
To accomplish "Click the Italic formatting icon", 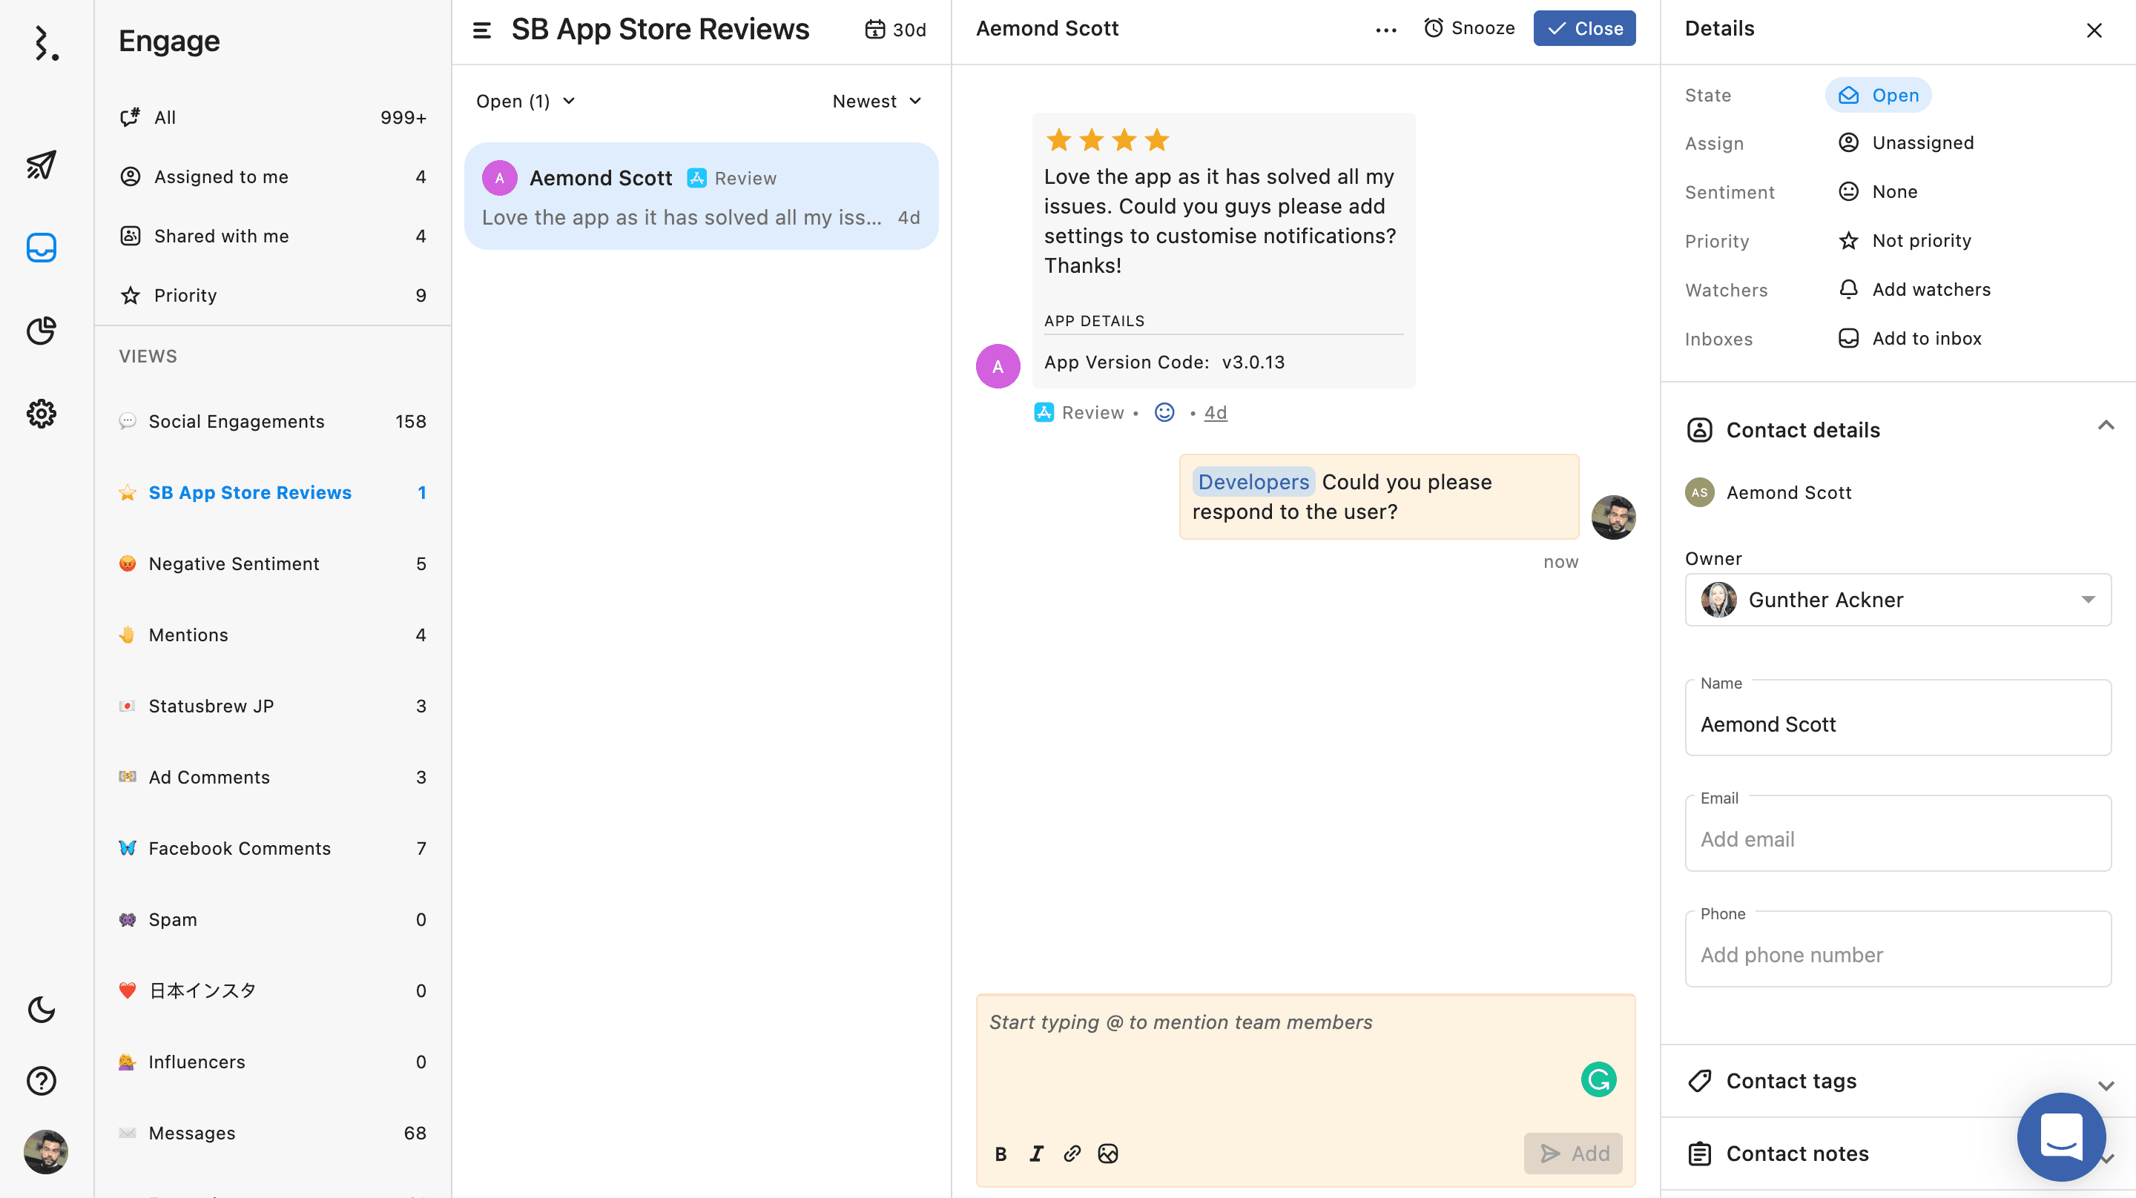I will pos(1037,1154).
